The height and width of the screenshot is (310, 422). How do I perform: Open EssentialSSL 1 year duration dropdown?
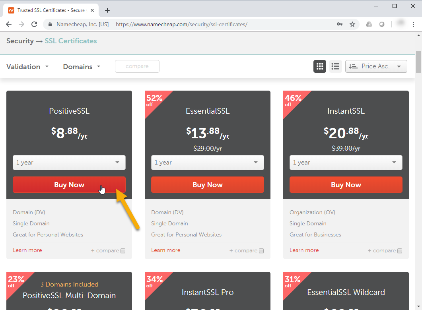tap(208, 163)
